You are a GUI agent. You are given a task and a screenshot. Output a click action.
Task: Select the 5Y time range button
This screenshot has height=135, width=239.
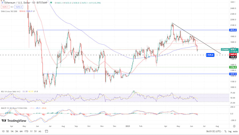coord(35,131)
